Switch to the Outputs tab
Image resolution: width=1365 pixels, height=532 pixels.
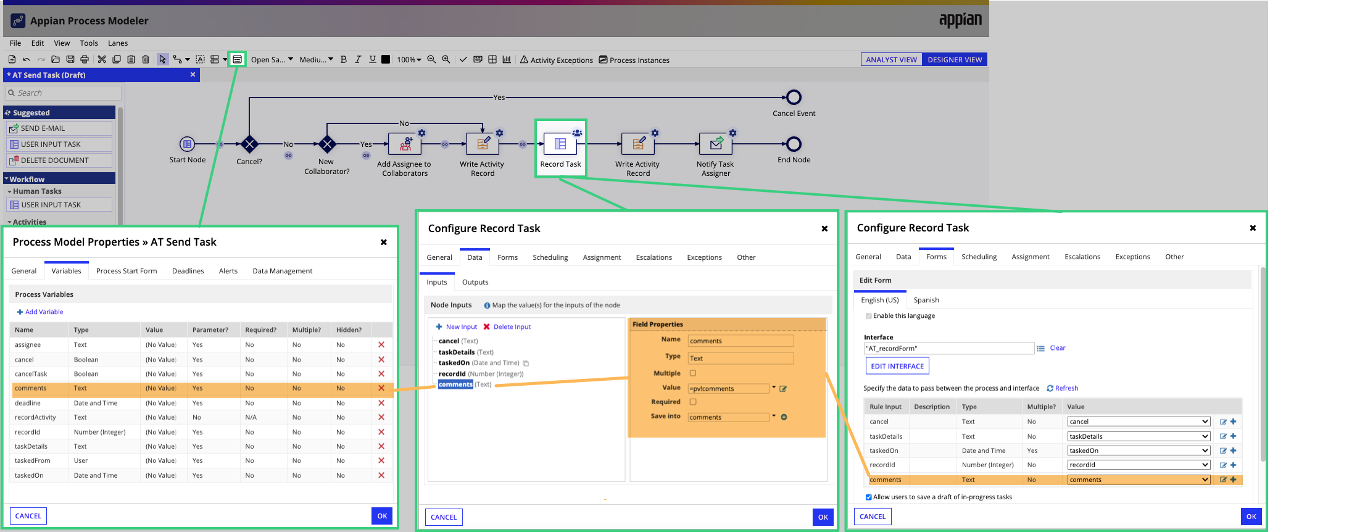tap(475, 282)
